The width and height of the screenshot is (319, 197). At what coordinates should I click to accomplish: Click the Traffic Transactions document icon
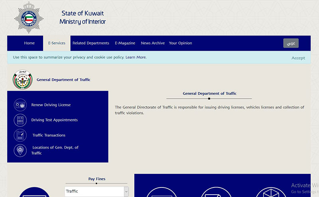coord(20,135)
